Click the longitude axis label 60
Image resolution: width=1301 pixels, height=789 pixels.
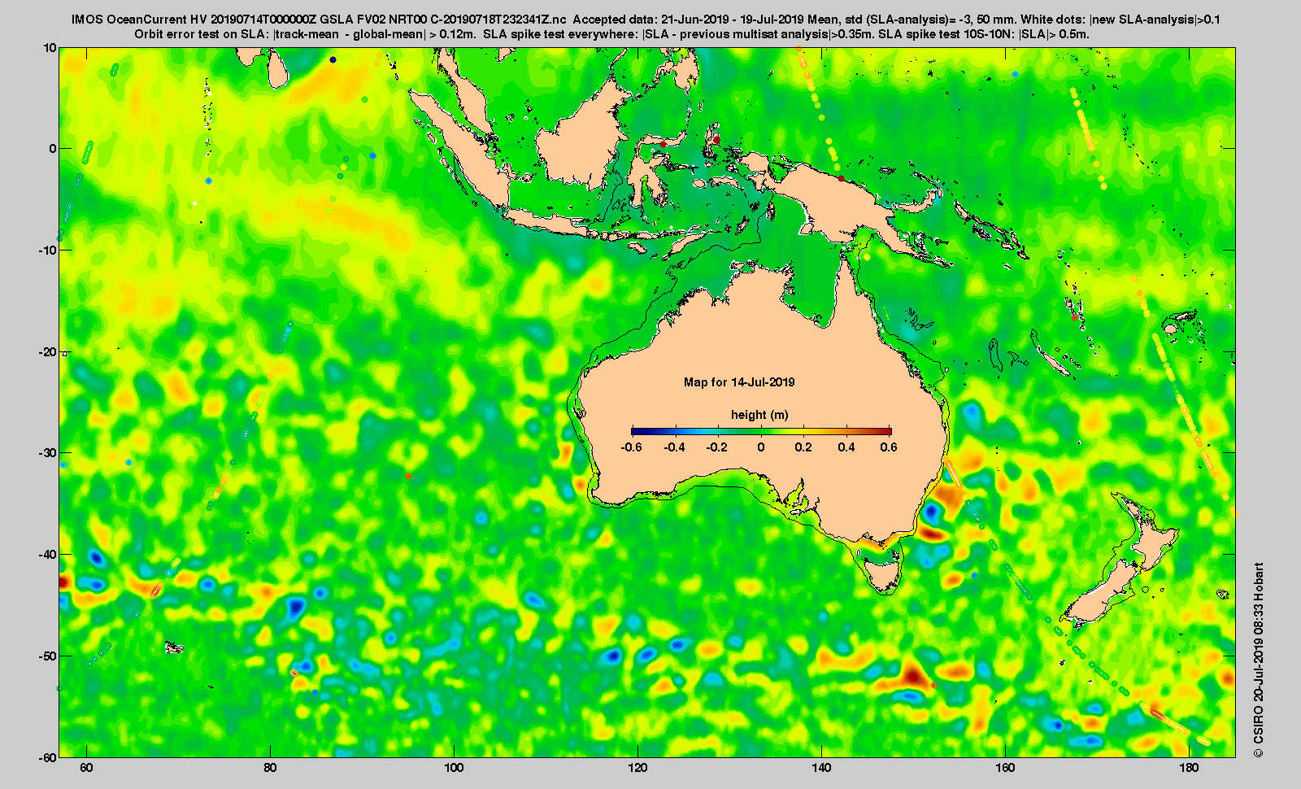[x=87, y=768]
